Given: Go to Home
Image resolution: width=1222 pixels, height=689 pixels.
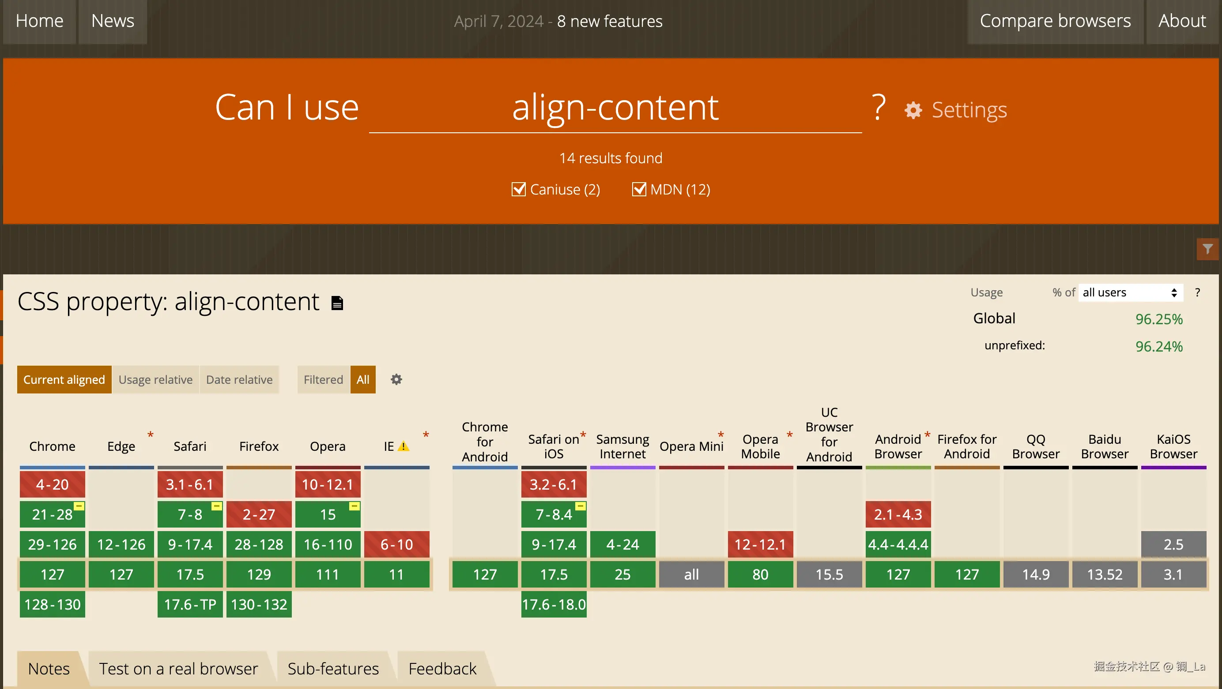Looking at the screenshot, I should [x=39, y=21].
